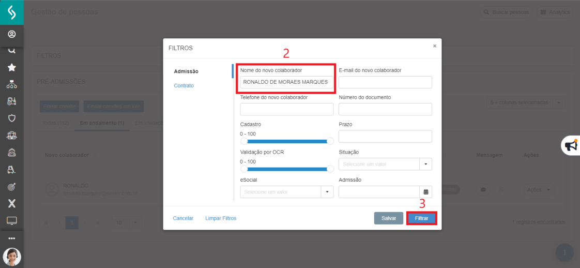The image size is (580, 268).
Task: Open the org chart hierarchy sidebar icon
Action: [x=11, y=84]
